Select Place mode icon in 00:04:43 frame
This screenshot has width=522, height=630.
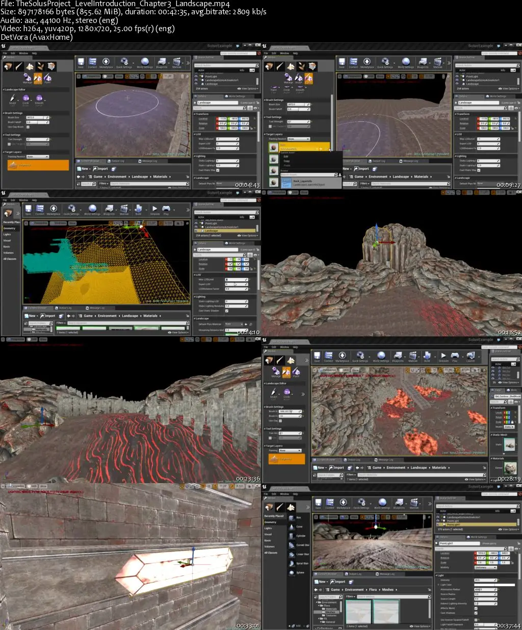click(x=8, y=67)
